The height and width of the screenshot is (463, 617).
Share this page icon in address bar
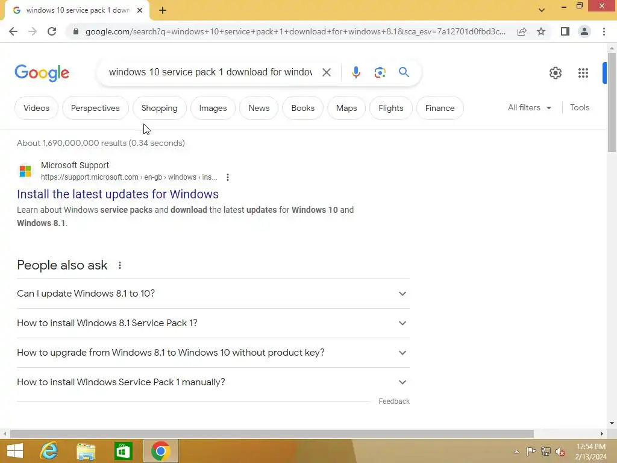[522, 31]
